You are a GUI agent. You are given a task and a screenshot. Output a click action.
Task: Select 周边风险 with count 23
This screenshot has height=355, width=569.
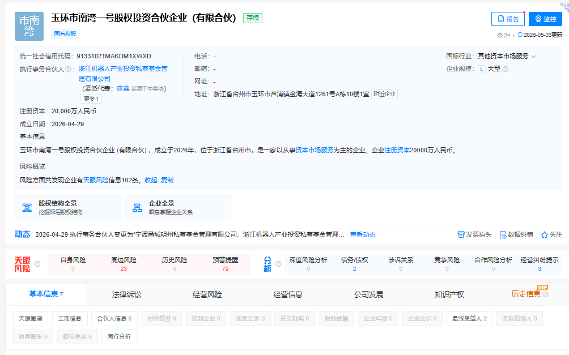pos(124,264)
